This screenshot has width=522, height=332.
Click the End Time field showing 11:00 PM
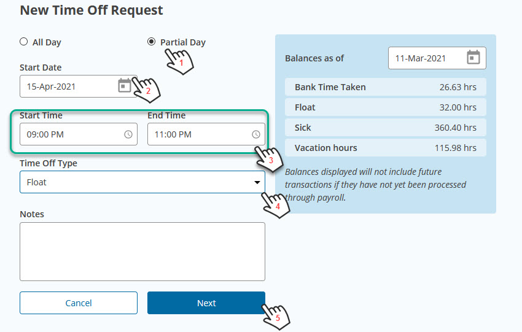tap(206, 134)
